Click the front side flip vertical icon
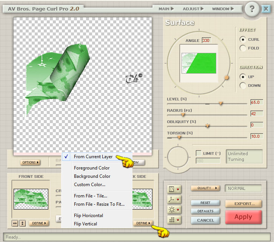The width and height of the screenshot is (274, 242). pyautogui.click(x=23, y=223)
